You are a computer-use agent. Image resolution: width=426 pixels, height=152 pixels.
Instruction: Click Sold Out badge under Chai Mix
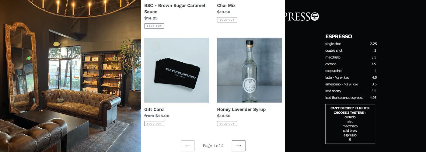pyautogui.click(x=227, y=20)
